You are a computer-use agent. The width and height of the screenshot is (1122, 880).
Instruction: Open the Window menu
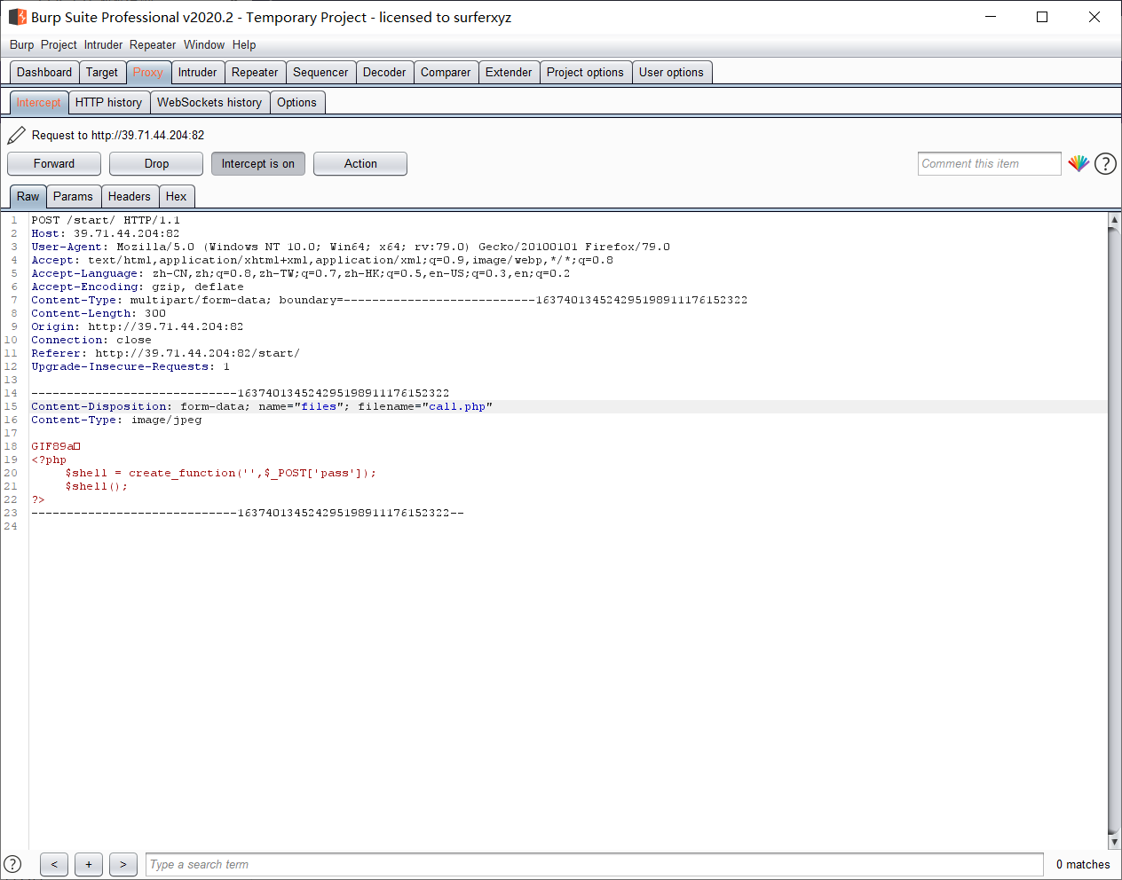(x=204, y=44)
